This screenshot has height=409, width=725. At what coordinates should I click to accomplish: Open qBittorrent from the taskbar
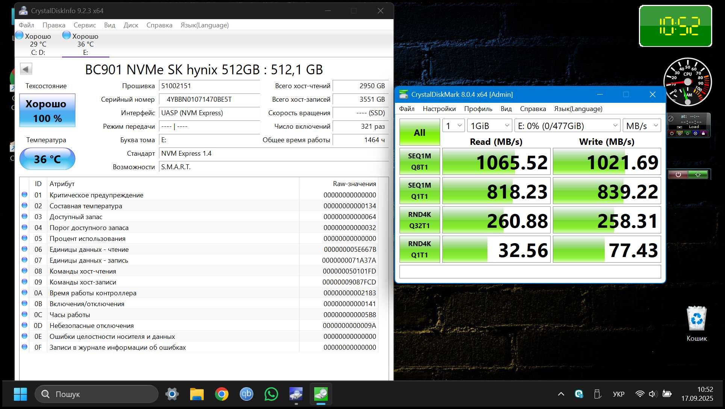(x=247, y=394)
